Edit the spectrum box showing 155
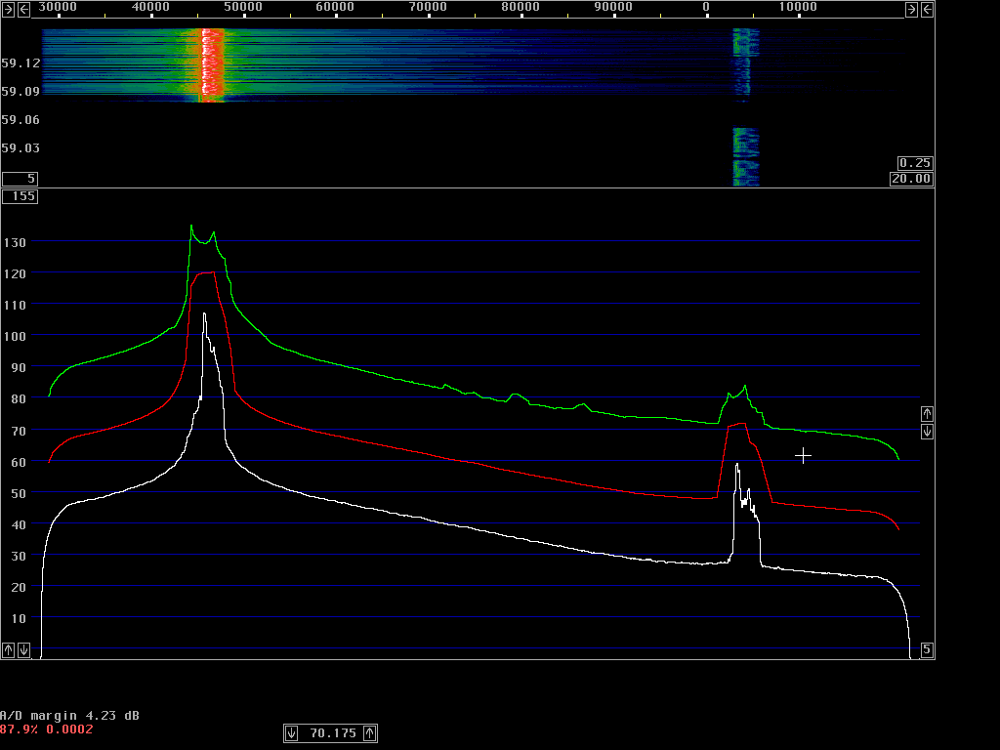The image size is (1000, 750). 20,196
